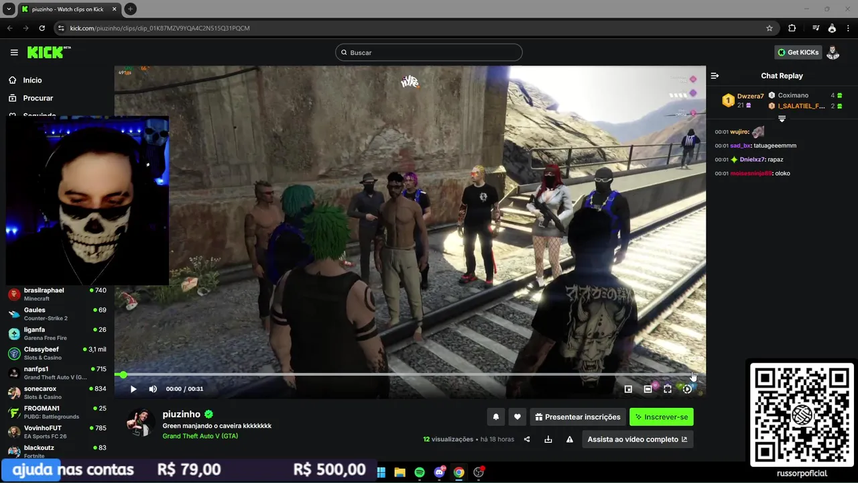The height and width of the screenshot is (483, 858).
Task: Toggle notifications bell
Action: pos(496,417)
